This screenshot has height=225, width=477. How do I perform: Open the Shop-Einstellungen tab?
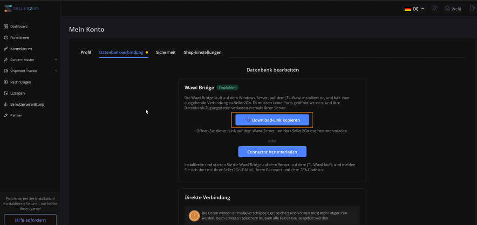click(x=203, y=52)
